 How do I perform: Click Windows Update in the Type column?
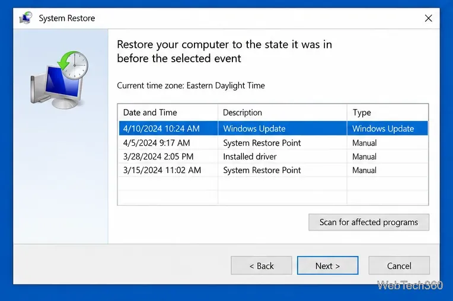tap(383, 129)
